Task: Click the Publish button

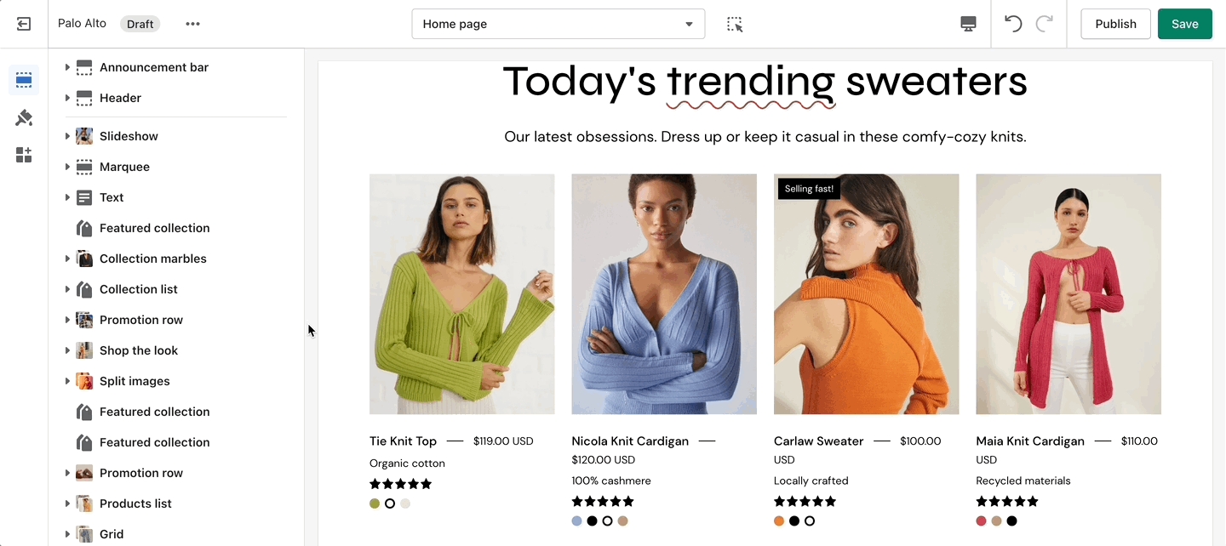Action: coord(1115,24)
